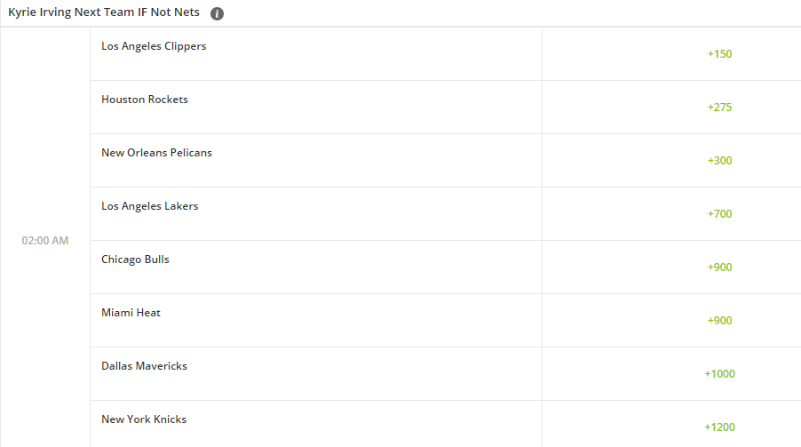Click the info icon beside Kyrie Irving title

(217, 14)
